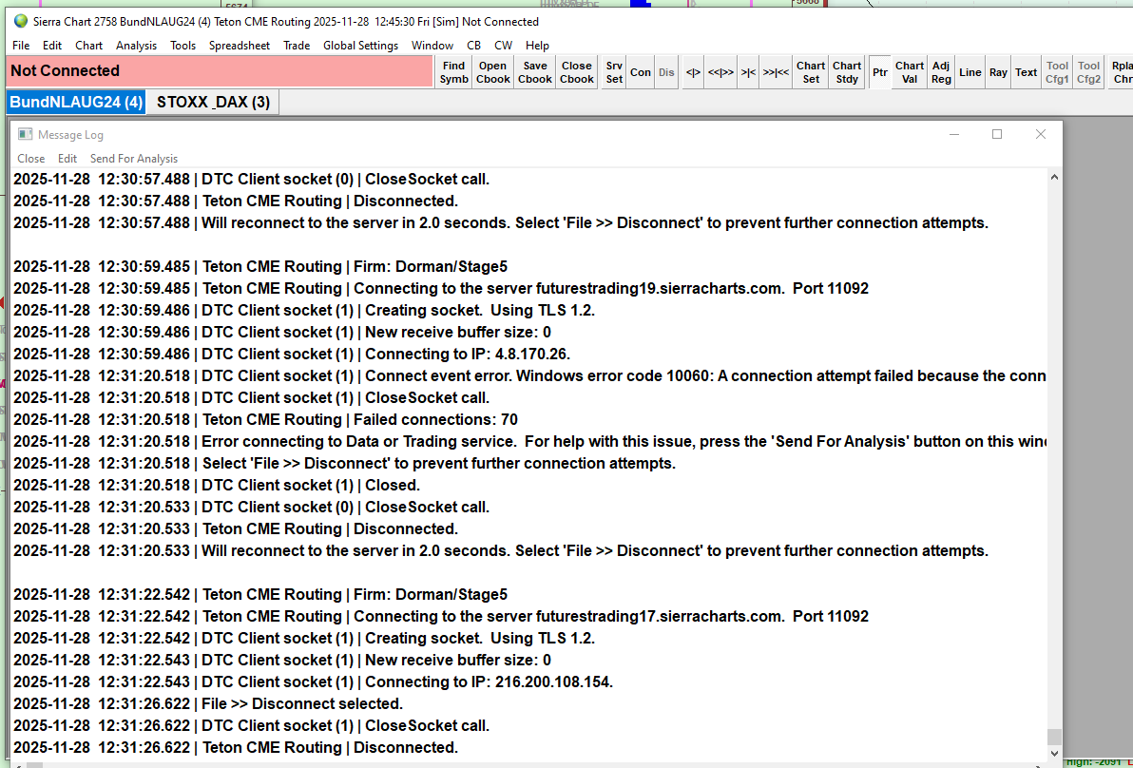Open the File menu
Viewport: 1133px width, 768px height.
(21, 45)
